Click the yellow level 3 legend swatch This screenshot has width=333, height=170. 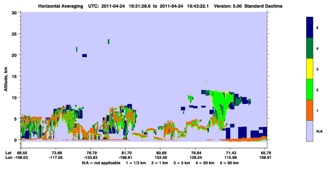310,69
